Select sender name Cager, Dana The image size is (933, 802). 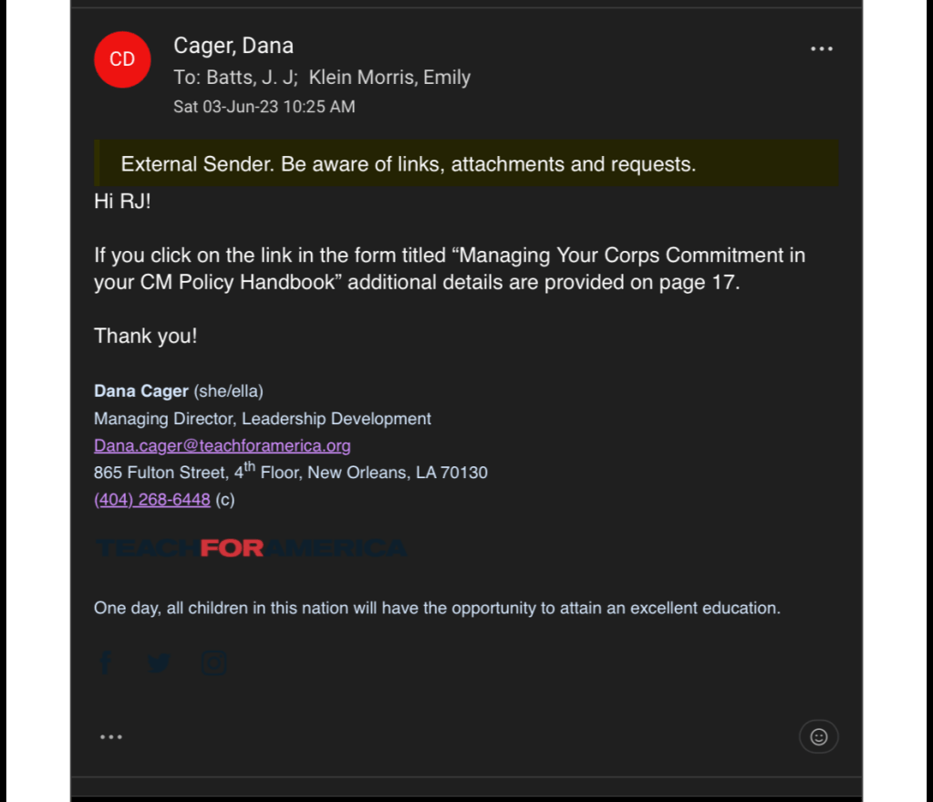[233, 46]
